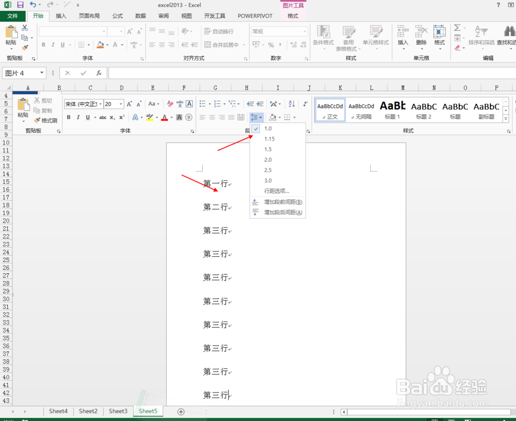
Task: Toggle Bold in the Word picture toolbar
Action: tap(69, 117)
